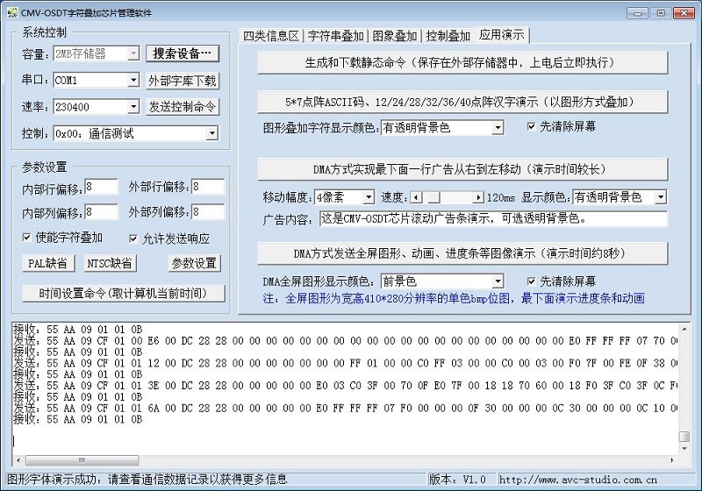The image size is (702, 491).
Task: Click the log vertical scroll up arrow
Action: click(684, 329)
